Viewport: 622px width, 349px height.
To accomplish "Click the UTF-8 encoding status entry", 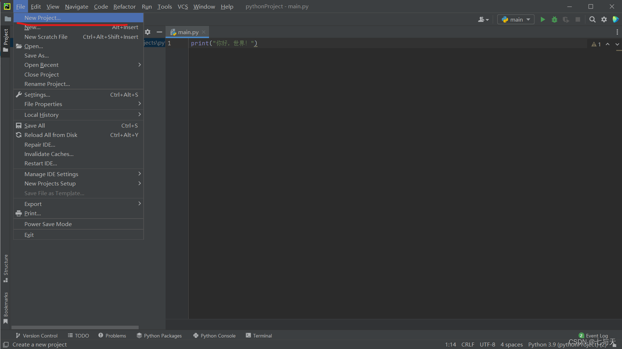I will click(487, 344).
